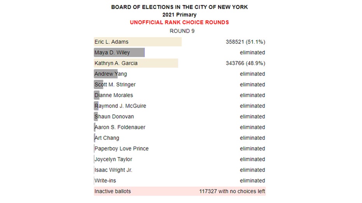362x203 pixels.
Task: Click the ROUND 9 heading
Action: 182,31
